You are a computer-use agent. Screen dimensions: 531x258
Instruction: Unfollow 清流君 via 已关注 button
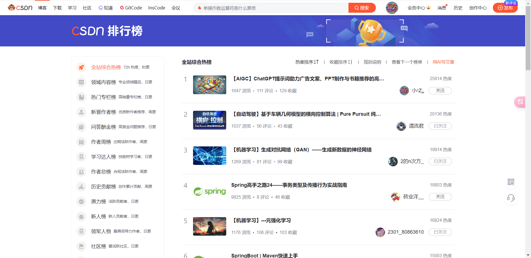[440, 126]
